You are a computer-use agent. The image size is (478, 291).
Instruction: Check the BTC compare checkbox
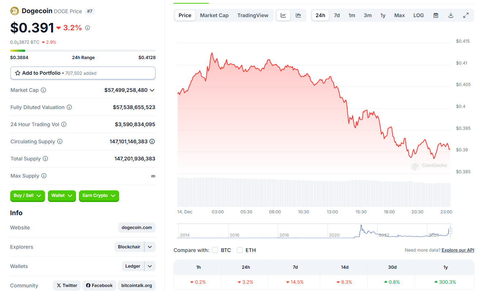[x=215, y=250]
